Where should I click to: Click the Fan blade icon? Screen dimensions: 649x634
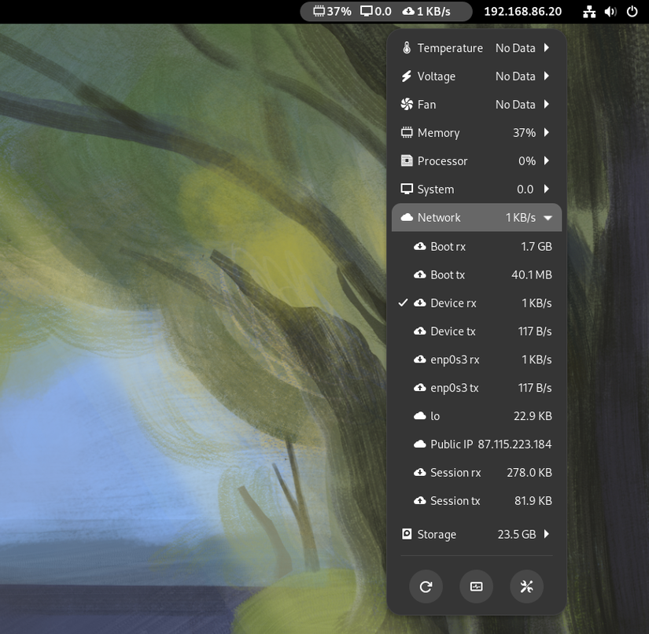click(x=407, y=105)
